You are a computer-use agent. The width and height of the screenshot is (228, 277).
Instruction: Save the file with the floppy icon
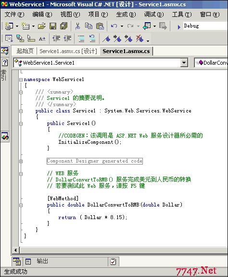53,26
